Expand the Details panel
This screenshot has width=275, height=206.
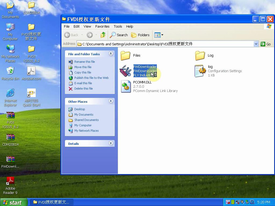tap(111, 144)
